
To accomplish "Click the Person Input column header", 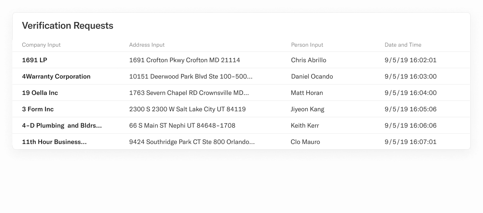I will point(307,45).
